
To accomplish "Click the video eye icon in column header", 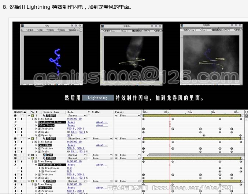I will tap(15, 112).
